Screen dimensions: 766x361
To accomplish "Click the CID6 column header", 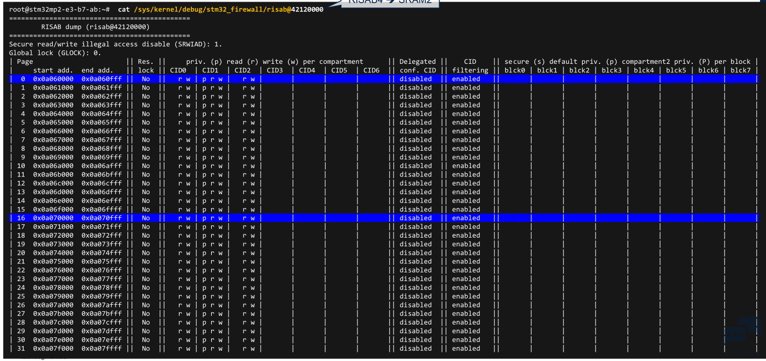I will coord(371,70).
